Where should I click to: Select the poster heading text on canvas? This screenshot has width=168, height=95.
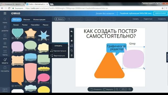tap(110, 34)
